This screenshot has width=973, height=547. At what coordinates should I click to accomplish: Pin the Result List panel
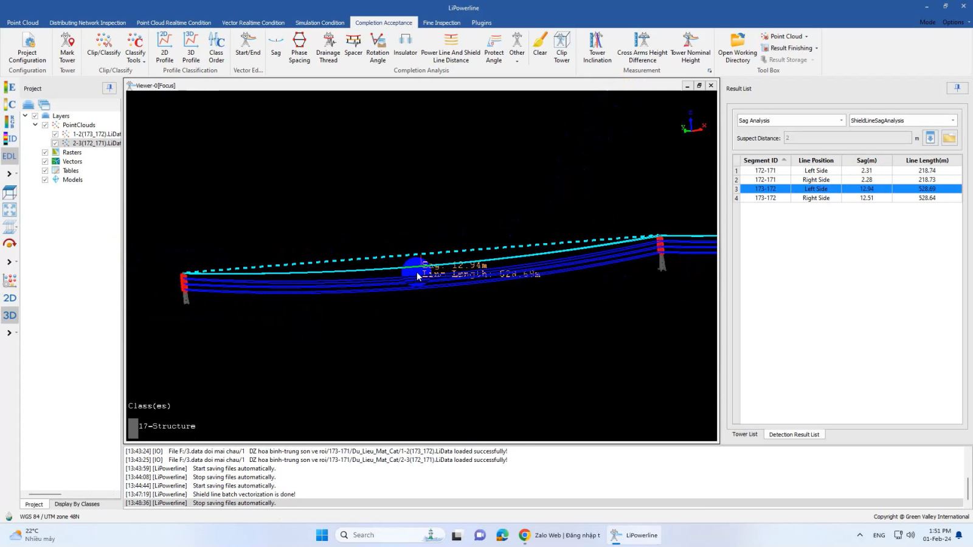pos(957,88)
